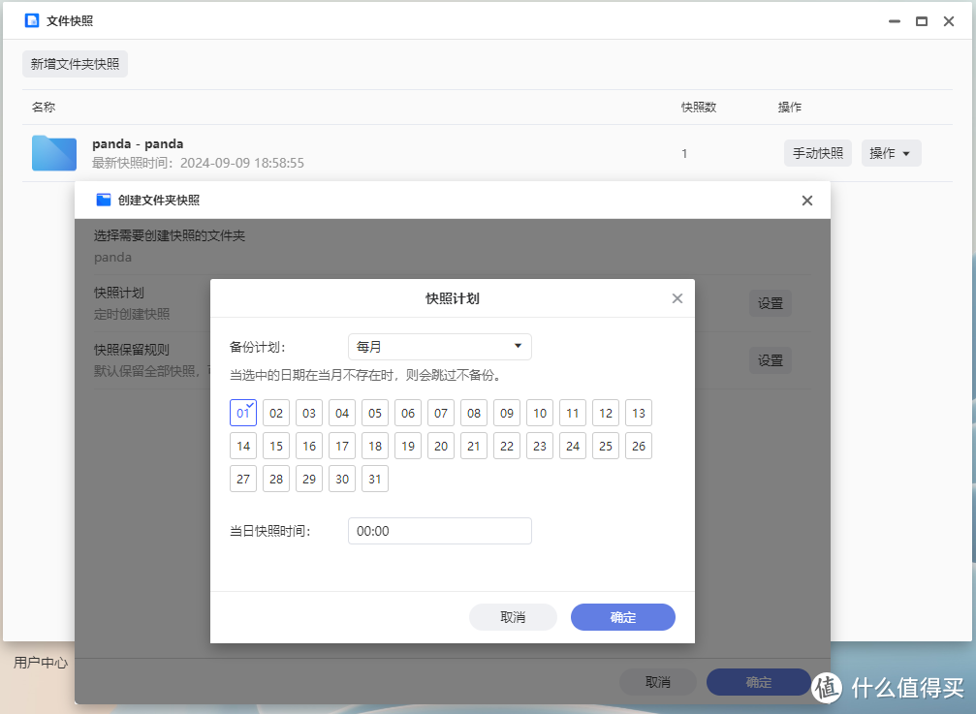Click 设置 next to 快照计划
The width and height of the screenshot is (976, 714).
pyautogui.click(x=770, y=302)
